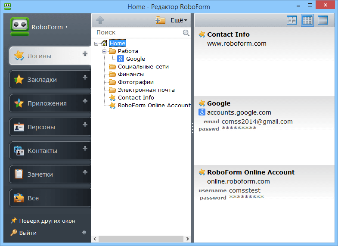
Task: Click the search magnifier icon
Action: 186,33
